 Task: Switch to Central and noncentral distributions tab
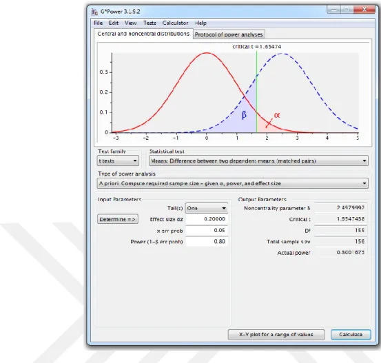(x=143, y=34)
